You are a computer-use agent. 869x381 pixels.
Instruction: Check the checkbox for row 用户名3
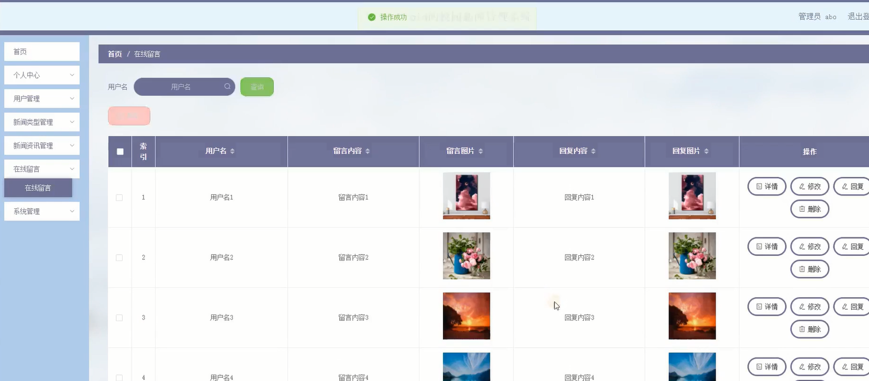119,318
